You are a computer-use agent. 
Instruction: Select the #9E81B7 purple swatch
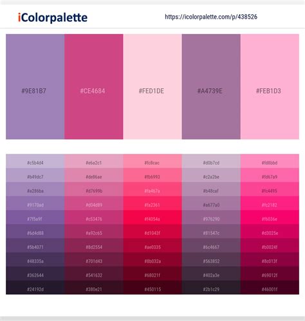pos(35,87)
